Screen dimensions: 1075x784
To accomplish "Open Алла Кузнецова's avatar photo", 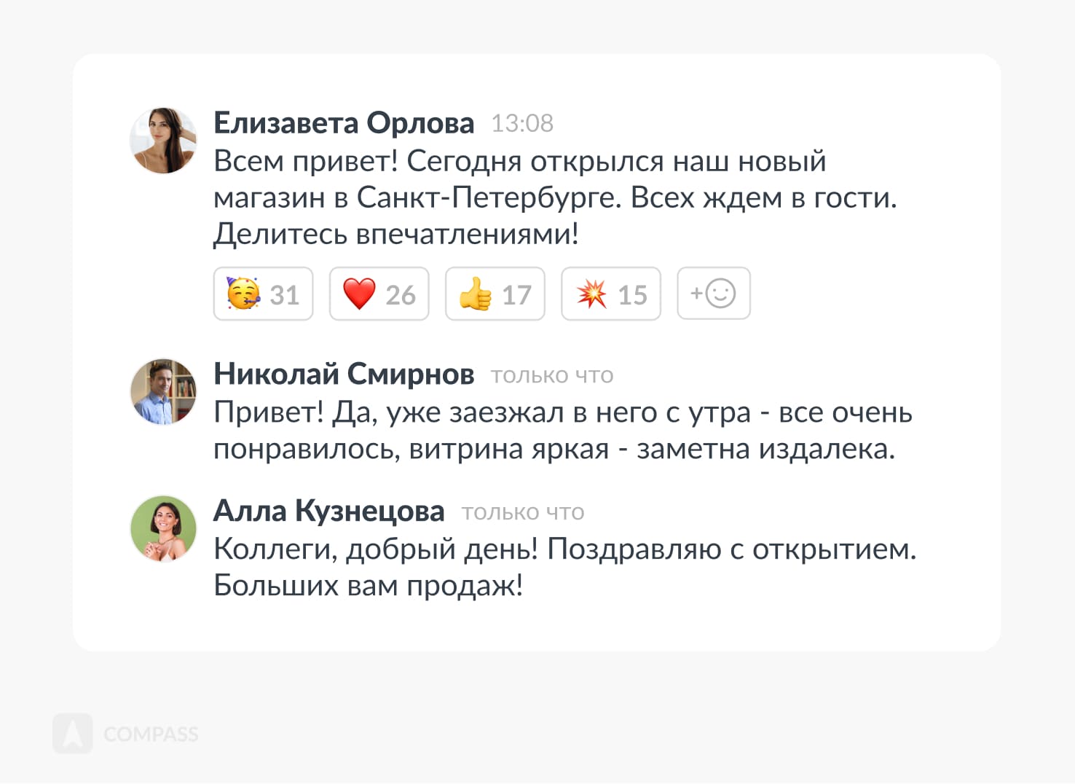I will pyautogui.click(x=163, y=528).
